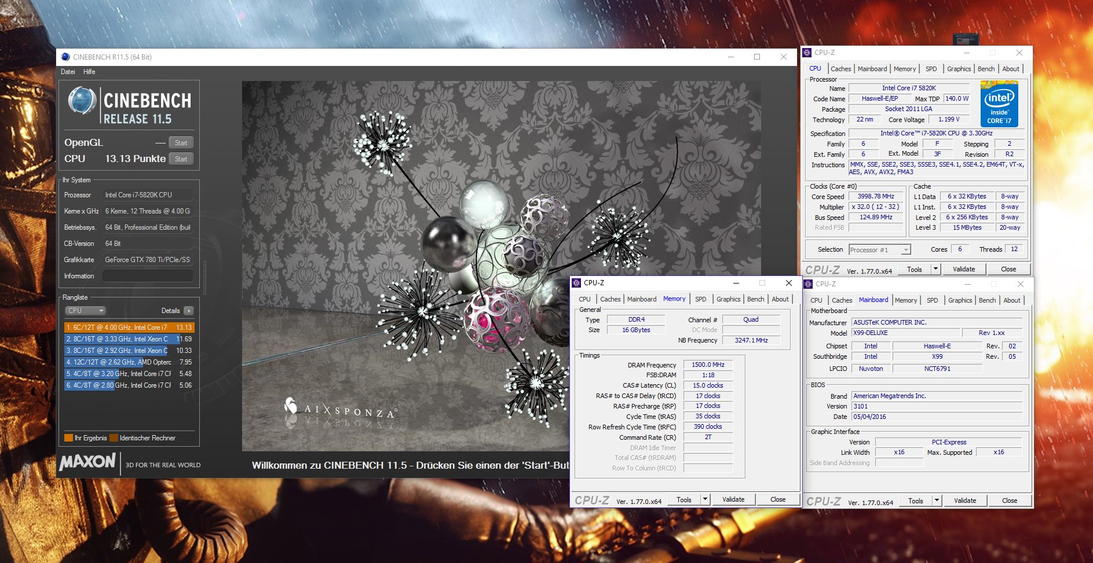Click Close button in Memory CPU-Z window
The width and height of the screenshot is (1093, 563).
[778, 499]
